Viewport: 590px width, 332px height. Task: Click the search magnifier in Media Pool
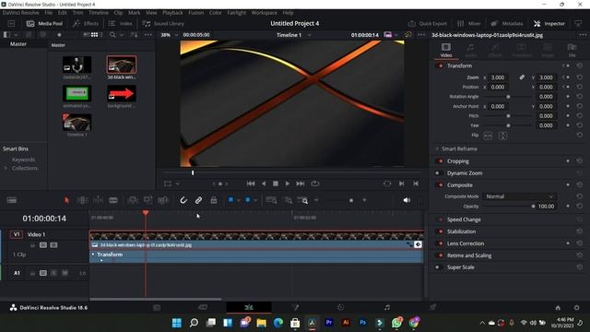[x=112, y=35]
